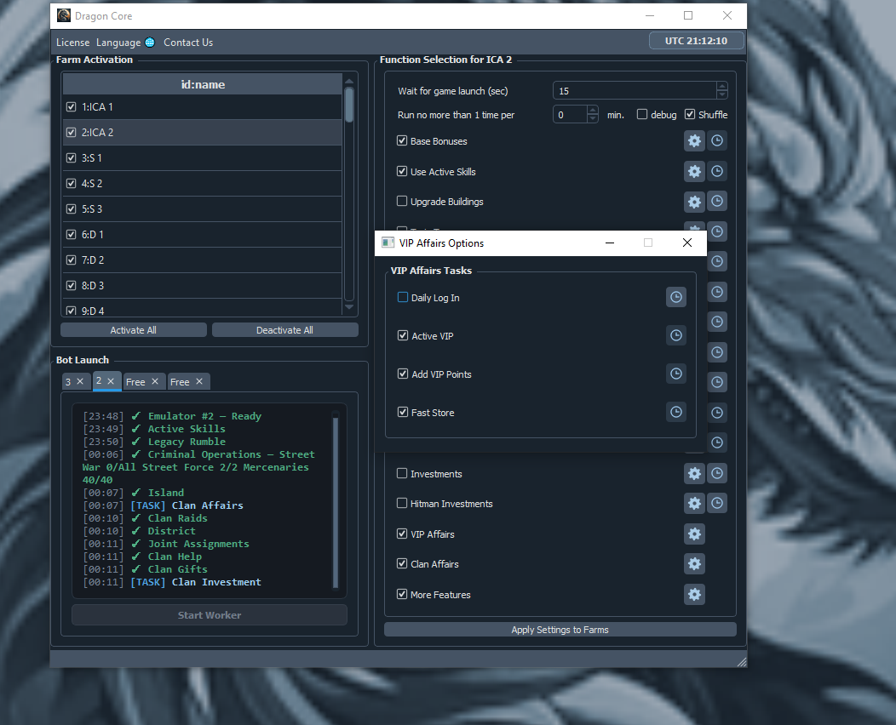Click Deactivate All farms button
This screenshot has width=896, height=725.
point(284,330)
